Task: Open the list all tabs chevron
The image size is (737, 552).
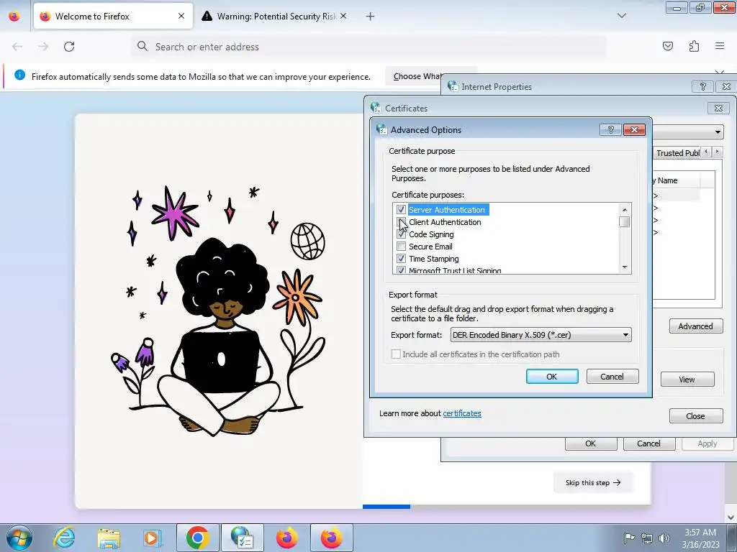Action: pos(621,16)
